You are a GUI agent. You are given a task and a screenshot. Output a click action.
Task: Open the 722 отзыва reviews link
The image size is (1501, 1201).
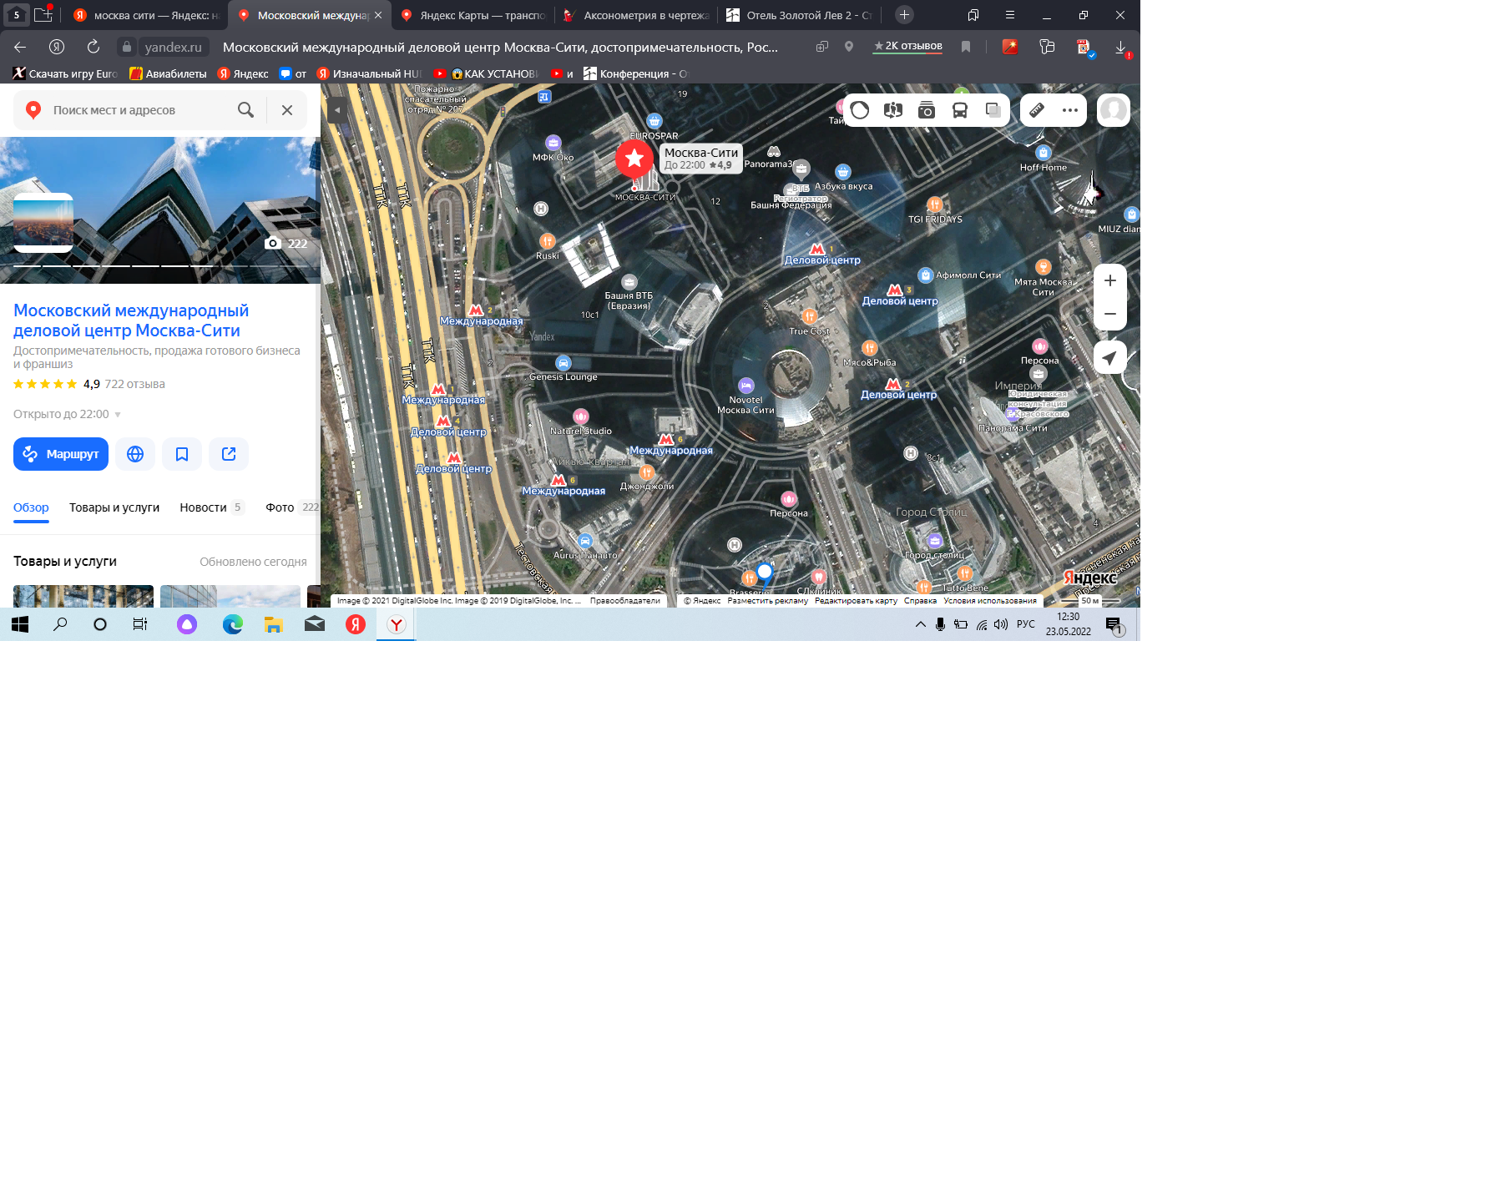pyautogui.click(x=134, y=384)
